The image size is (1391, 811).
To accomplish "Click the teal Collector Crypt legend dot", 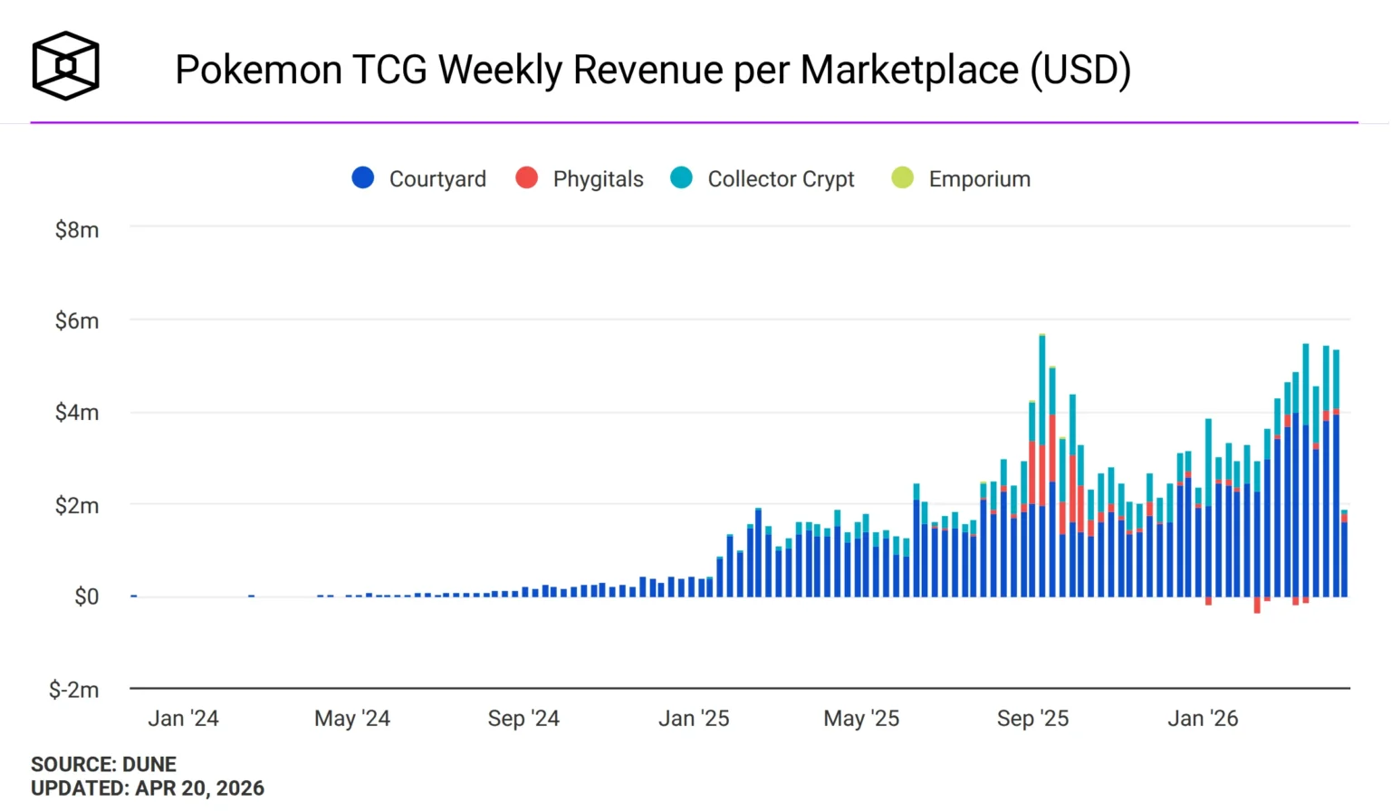I will (681, 178).
